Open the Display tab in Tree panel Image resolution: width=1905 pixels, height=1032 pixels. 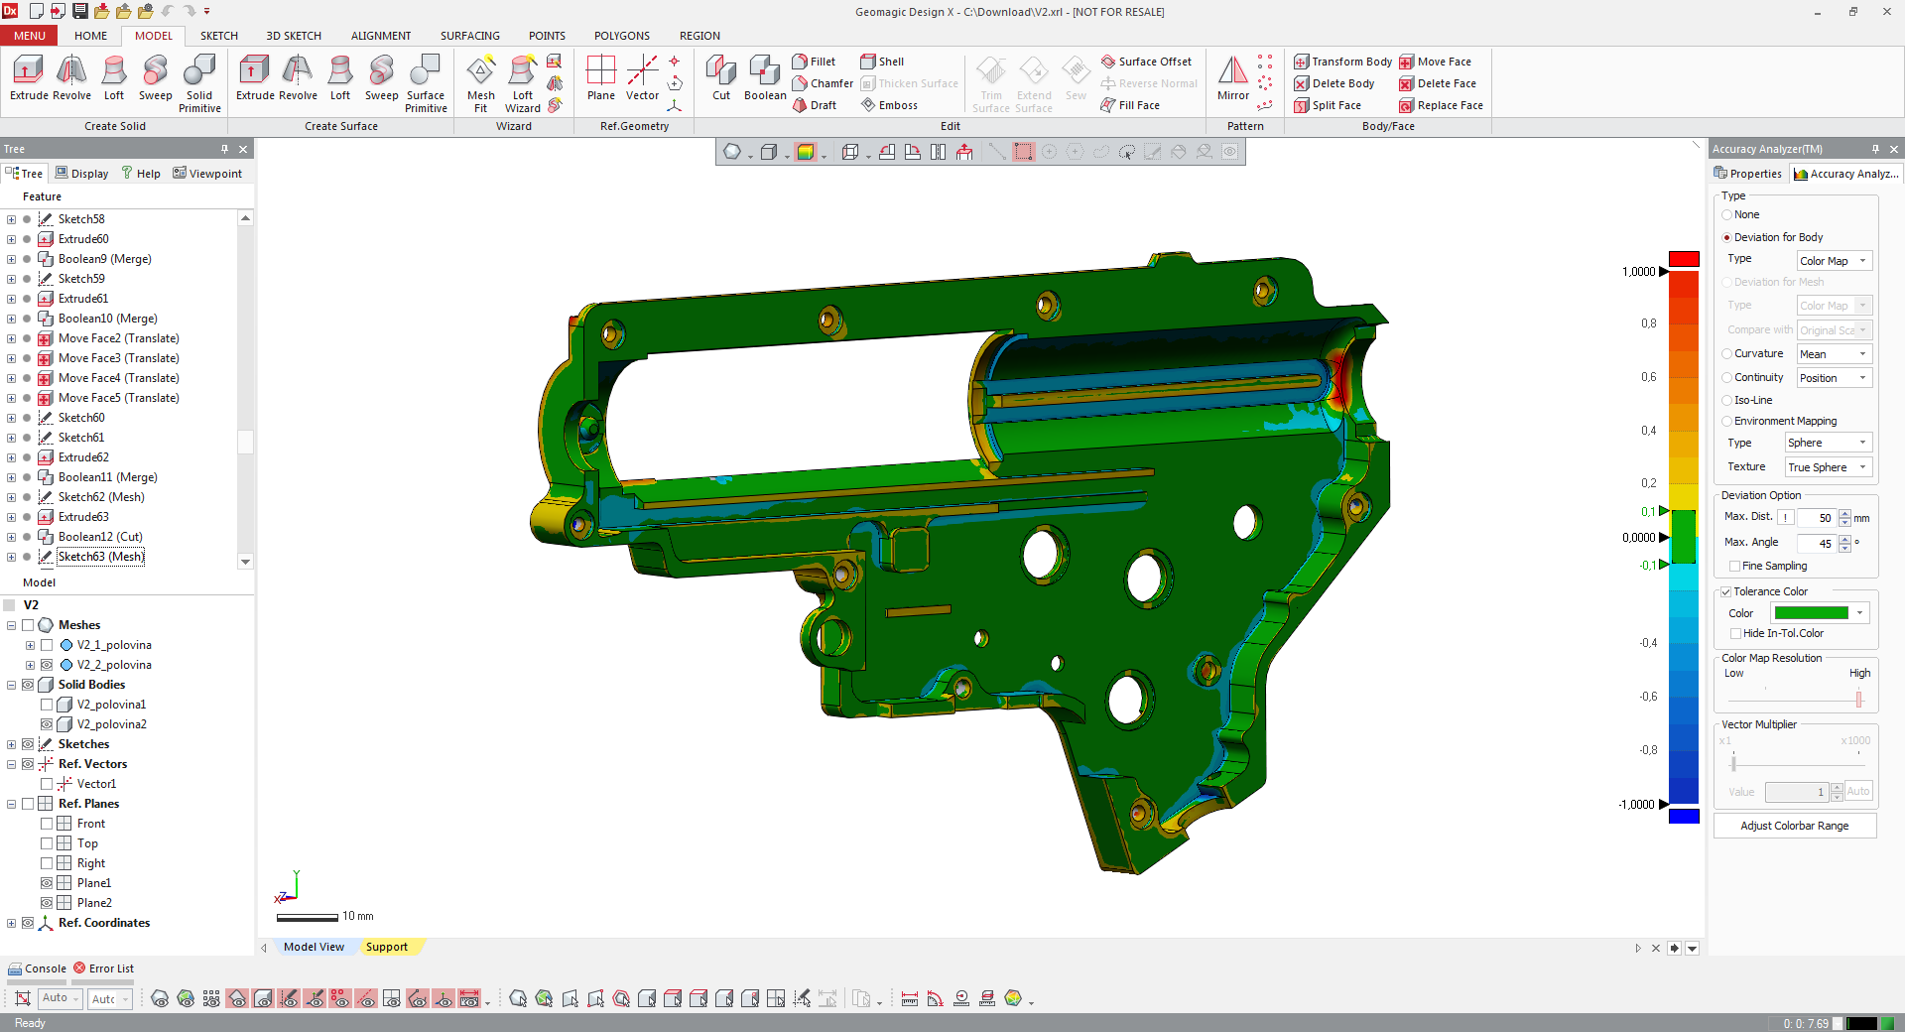pyautogui.click(x=81, y=174)
